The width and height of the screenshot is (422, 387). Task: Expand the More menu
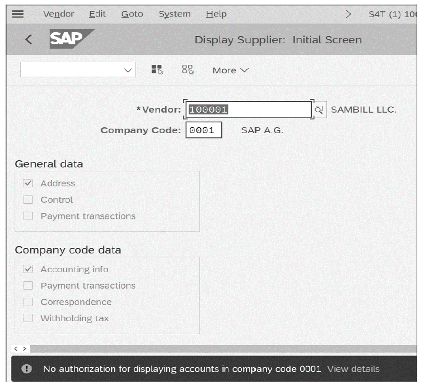[230, 70]
